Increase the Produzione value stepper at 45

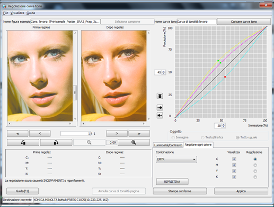[x=164, y=71]
